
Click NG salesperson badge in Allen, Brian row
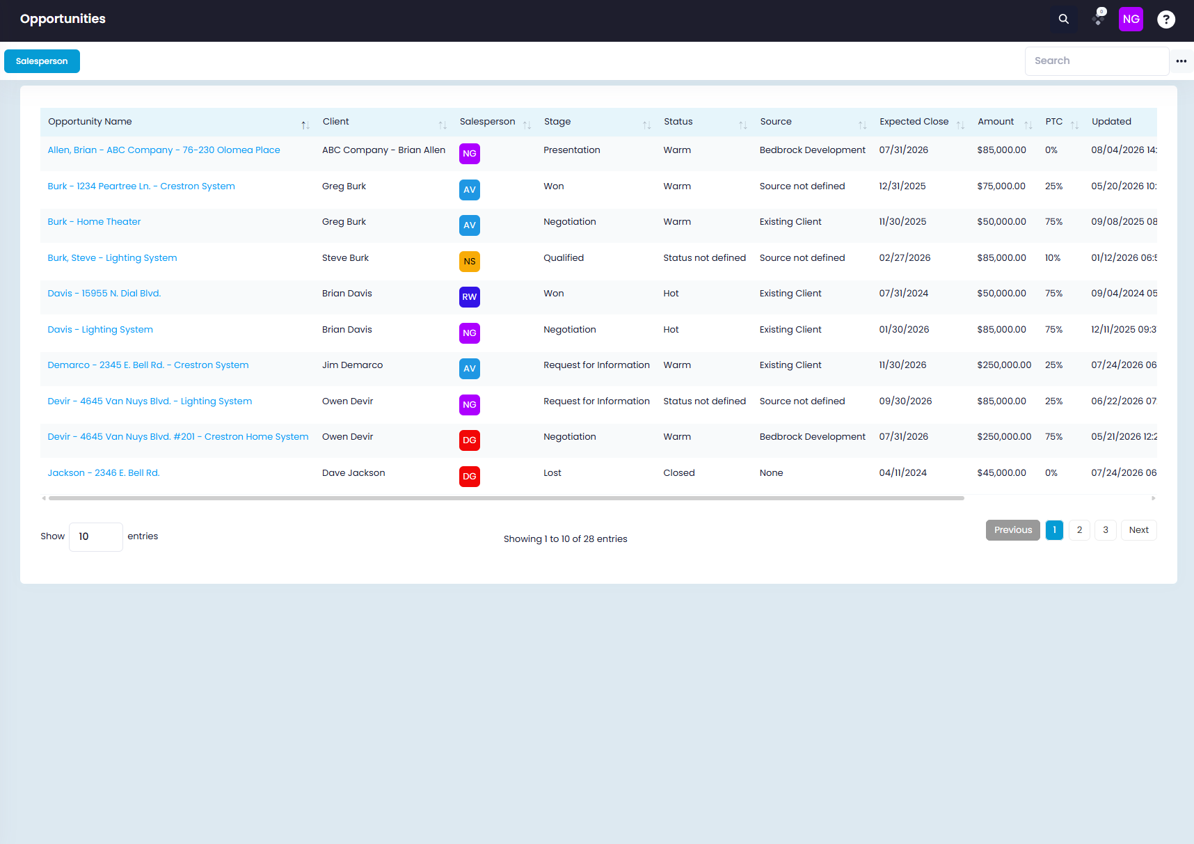point(470,154)
